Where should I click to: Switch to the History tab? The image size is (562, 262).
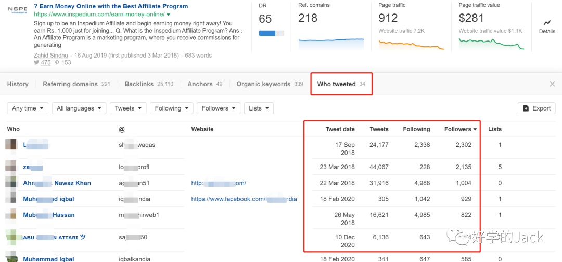click(x=18, y=84)
